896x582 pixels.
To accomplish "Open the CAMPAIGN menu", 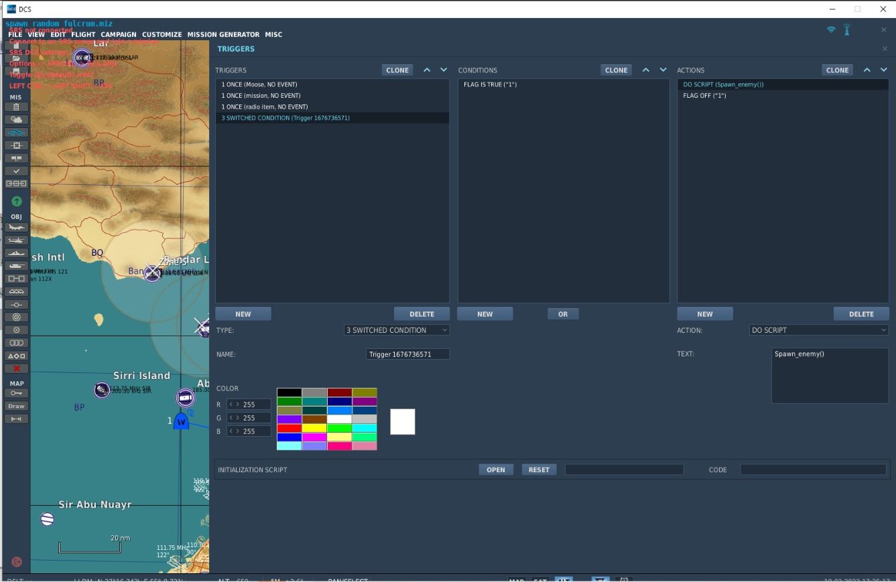I will coord(119,35).
